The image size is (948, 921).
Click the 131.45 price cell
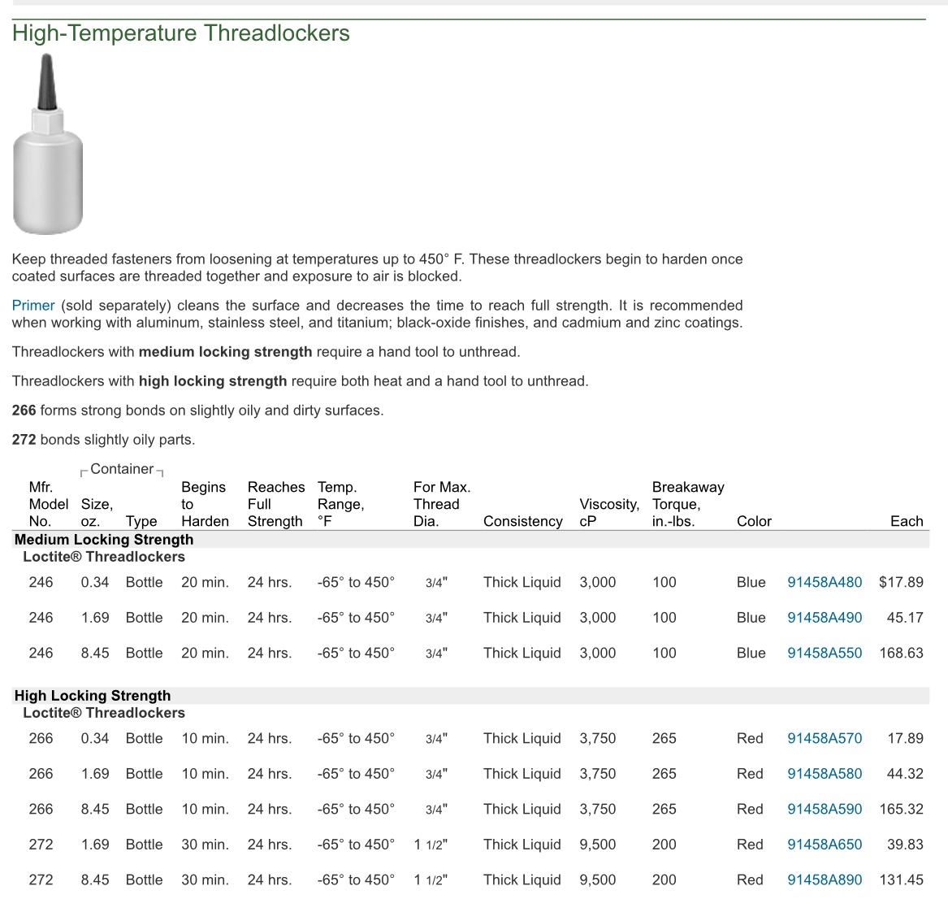tap(901, 880)
